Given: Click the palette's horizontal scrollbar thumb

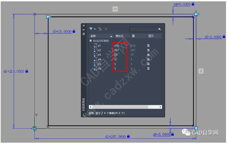Looking at the screenshot, I should pos(120,107).
